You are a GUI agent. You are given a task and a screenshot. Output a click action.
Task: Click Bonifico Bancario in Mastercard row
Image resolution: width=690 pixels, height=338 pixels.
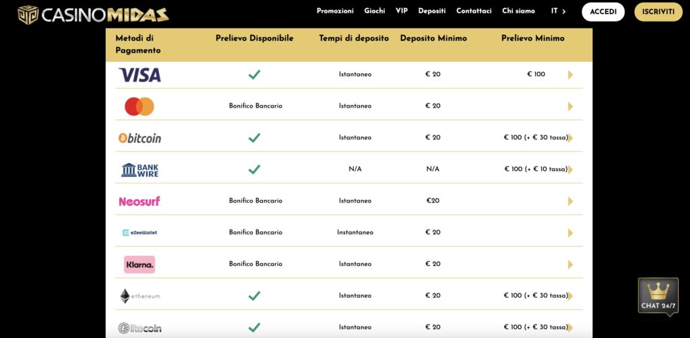point(255,106)
